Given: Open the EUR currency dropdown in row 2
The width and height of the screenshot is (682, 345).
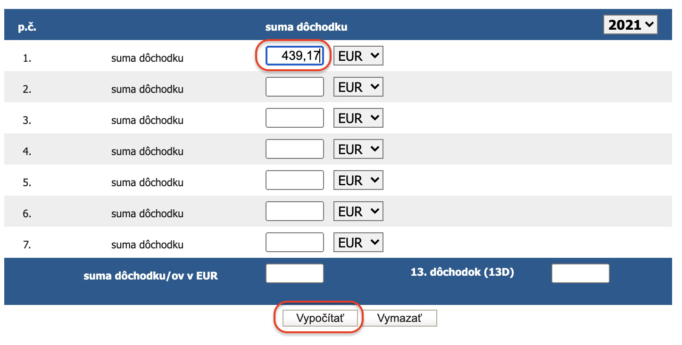Looking at the screenshot, I should [x=358, y=87].
